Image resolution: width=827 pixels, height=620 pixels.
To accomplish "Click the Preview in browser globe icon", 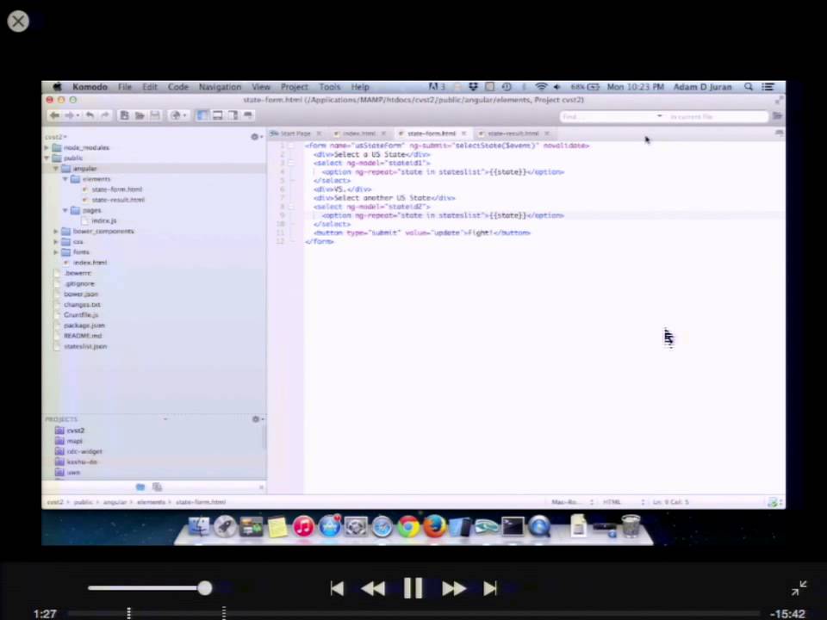I will [x=176, y=115].
